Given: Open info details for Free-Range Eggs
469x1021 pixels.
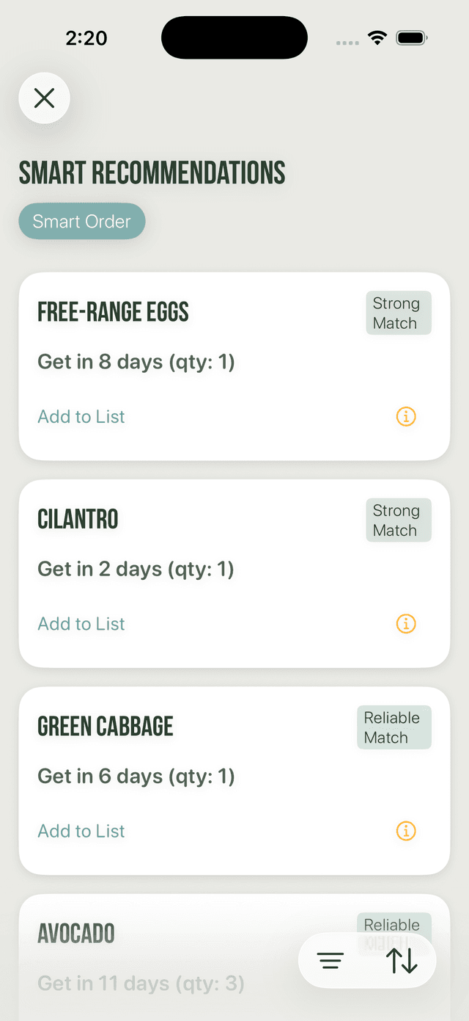Looking at the screenshot, I should pos(406,416).
